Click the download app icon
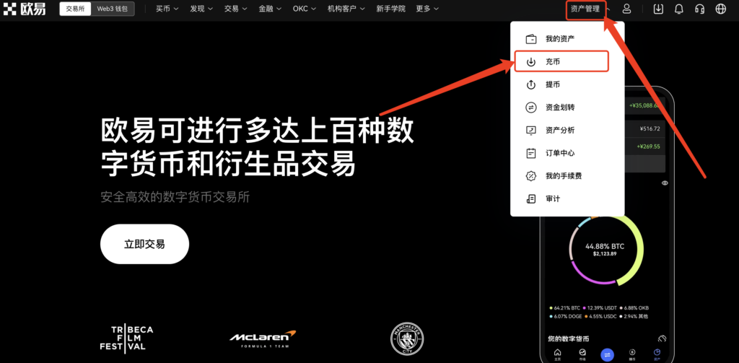The height and width of the screenshot is (363, 739). click(658, 9)
